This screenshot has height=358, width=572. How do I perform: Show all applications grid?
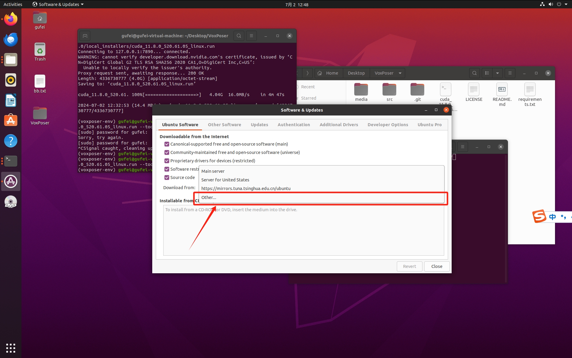(x=11, y=348)
